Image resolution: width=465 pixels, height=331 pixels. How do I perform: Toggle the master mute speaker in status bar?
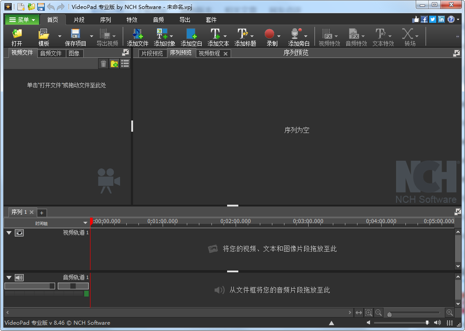pyautogui.click(x=437, y=322)
